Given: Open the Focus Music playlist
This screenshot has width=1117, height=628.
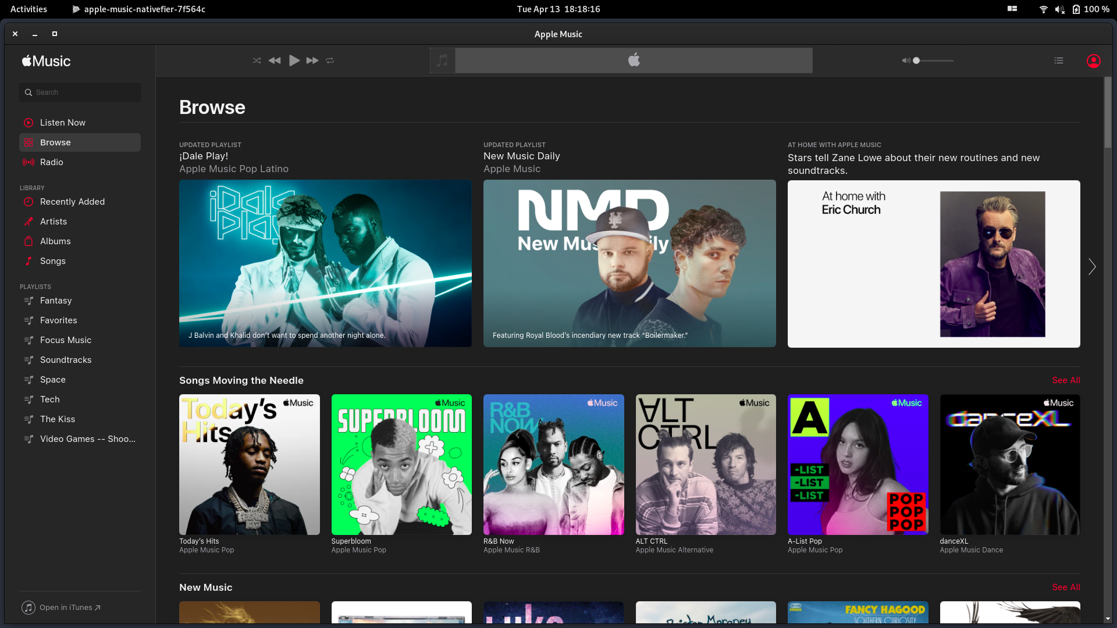Looking at the screenshot, I should [65, 340].
